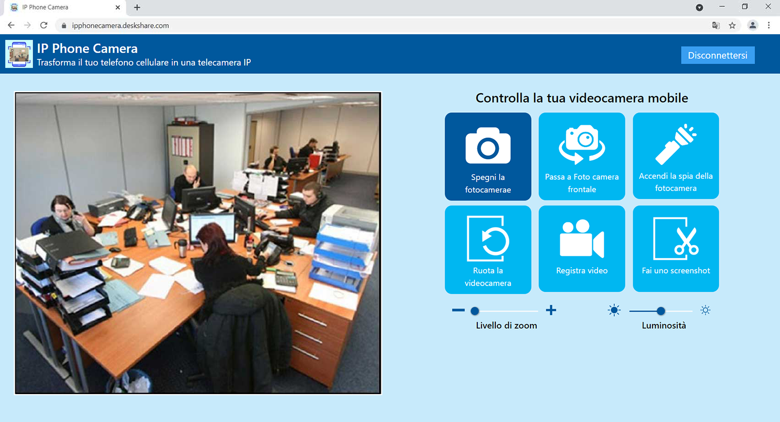Click the zoom level slider handle

[475, 311]
